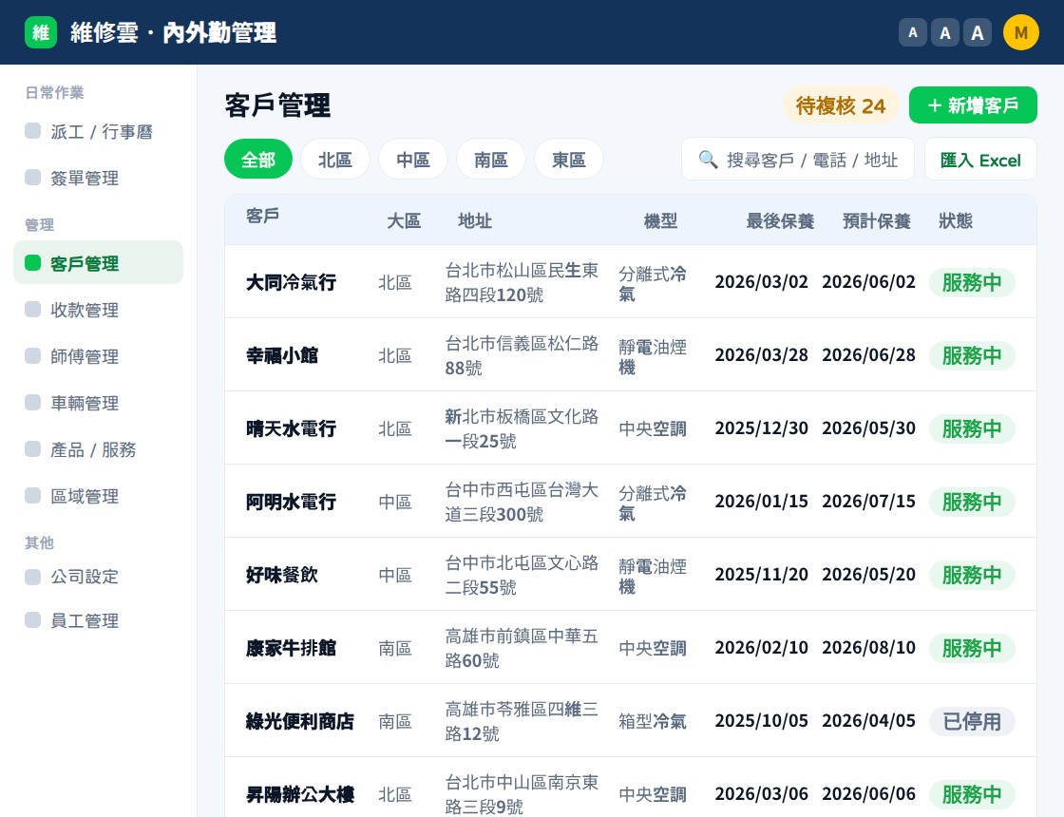
Task: Click the icon beside 公司設定
Action: tap(32, 577)
